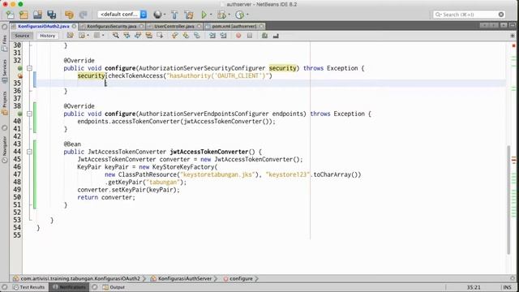Image resolution: width=519 pixels, height=292 pixels.
Task: Click the Redo icon
Action: pyautogui.click(x=83, y=15)
